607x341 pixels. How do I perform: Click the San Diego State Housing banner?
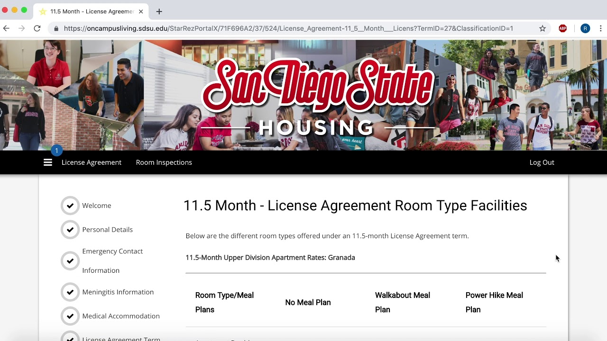[x=303, y=95]
